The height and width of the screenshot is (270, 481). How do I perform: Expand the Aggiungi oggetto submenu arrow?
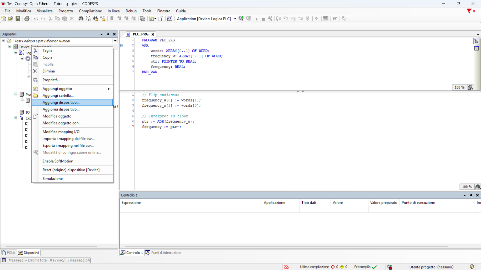(109, 89)
